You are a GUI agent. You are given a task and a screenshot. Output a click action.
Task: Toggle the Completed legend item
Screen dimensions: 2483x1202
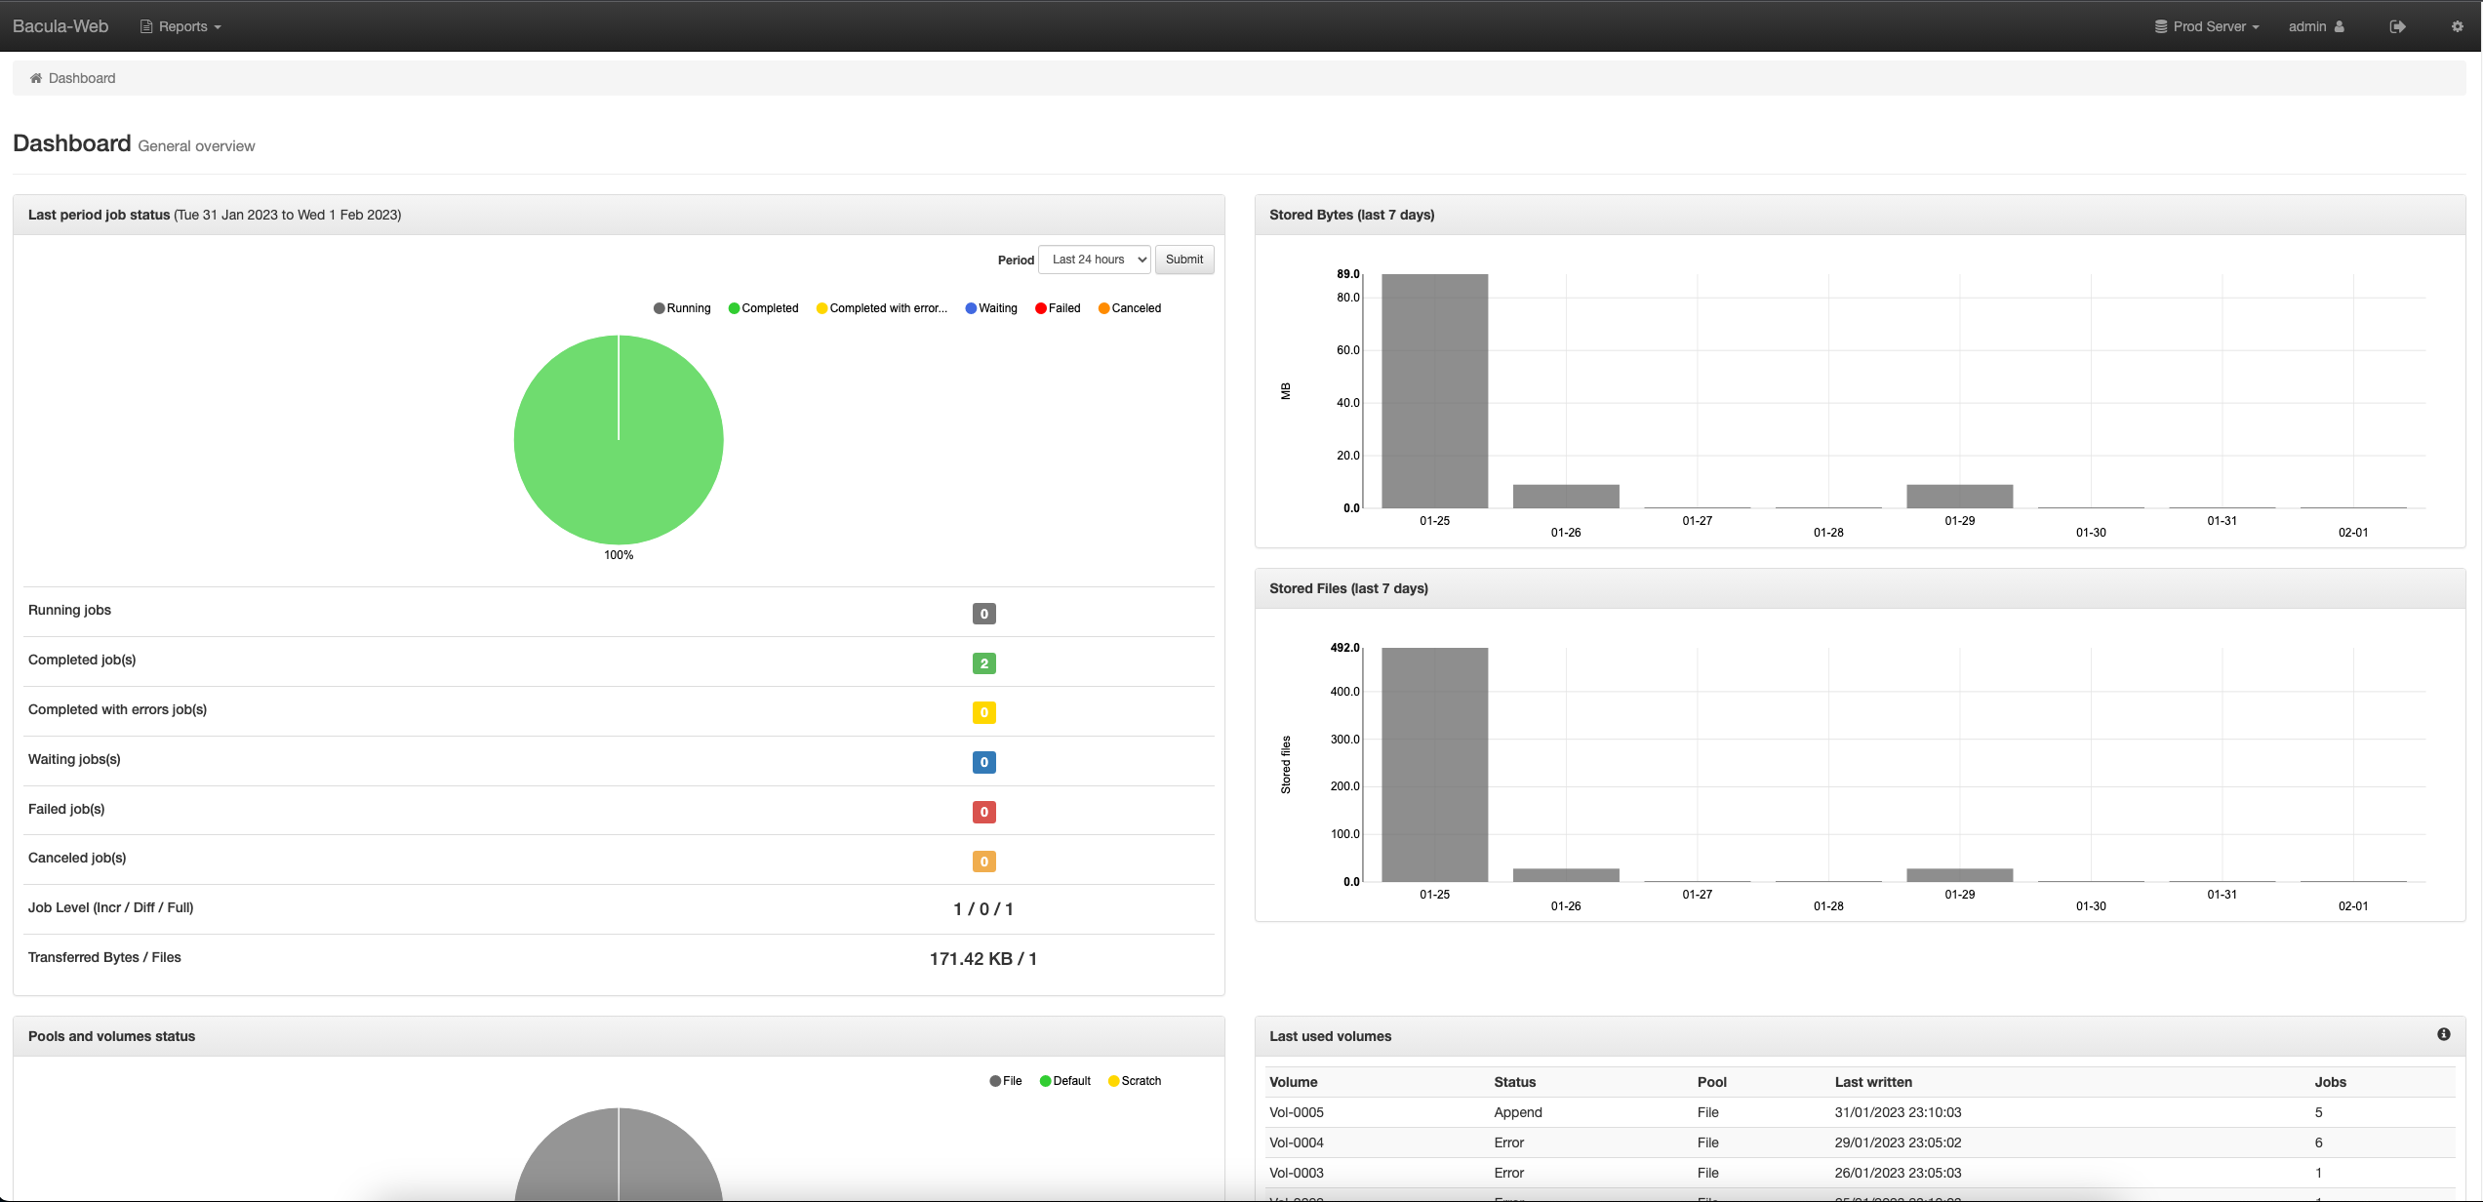tap(763, 308)
